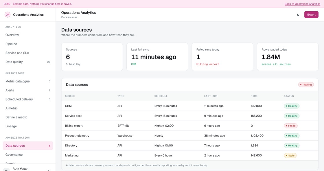Image resolution: width=324 pixels, height=171 pixels.
Task: Select the Marketing source name
Action: click(72, 155)
